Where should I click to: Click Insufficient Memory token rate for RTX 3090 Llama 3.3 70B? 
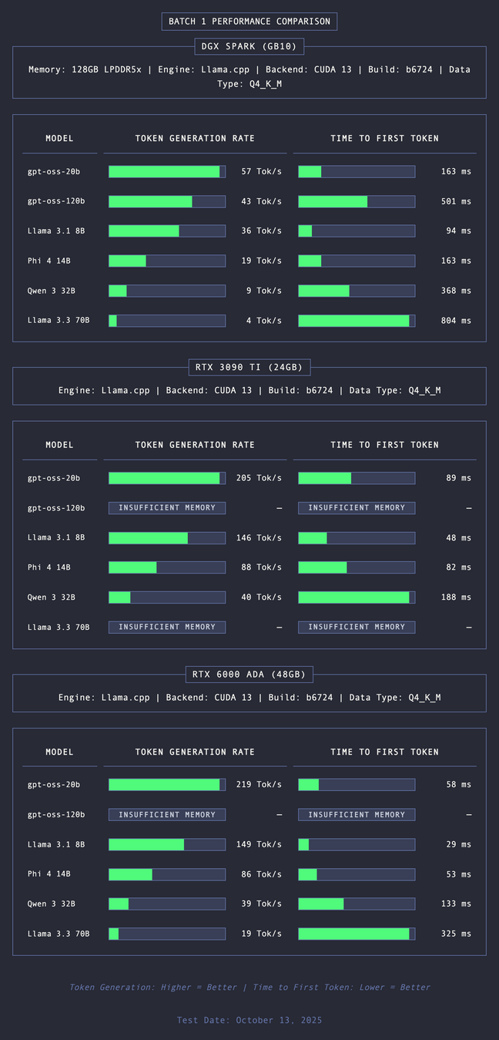point(167,627)
